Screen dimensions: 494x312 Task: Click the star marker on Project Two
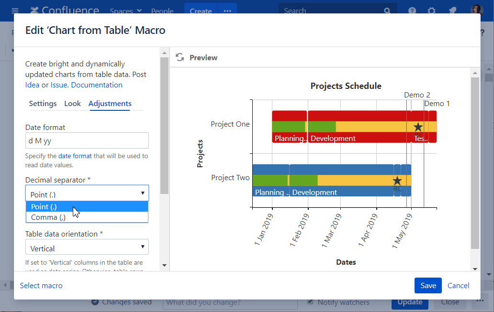coord(397,181)
